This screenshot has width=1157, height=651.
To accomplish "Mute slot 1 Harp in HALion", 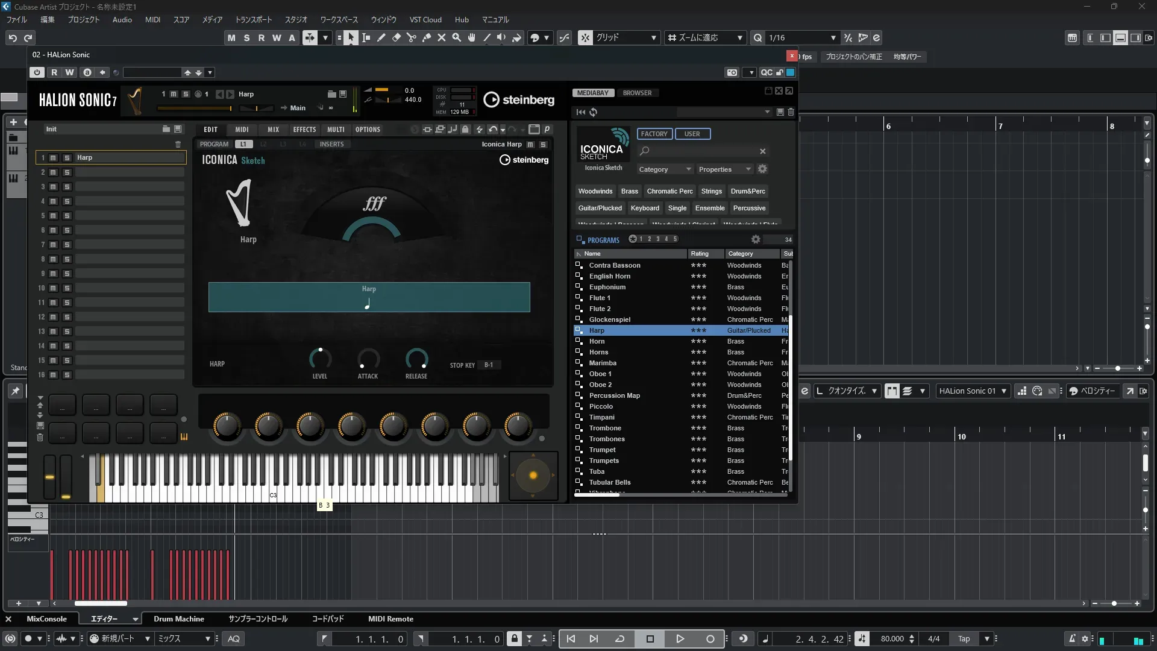I will click(53, 157).
